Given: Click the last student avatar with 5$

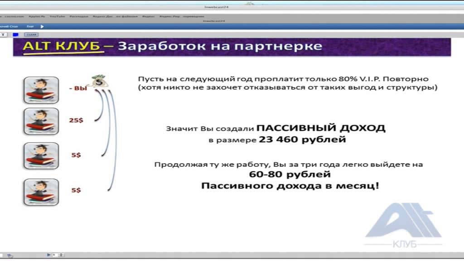Looking at the screenshot, I should coord(41,192).
